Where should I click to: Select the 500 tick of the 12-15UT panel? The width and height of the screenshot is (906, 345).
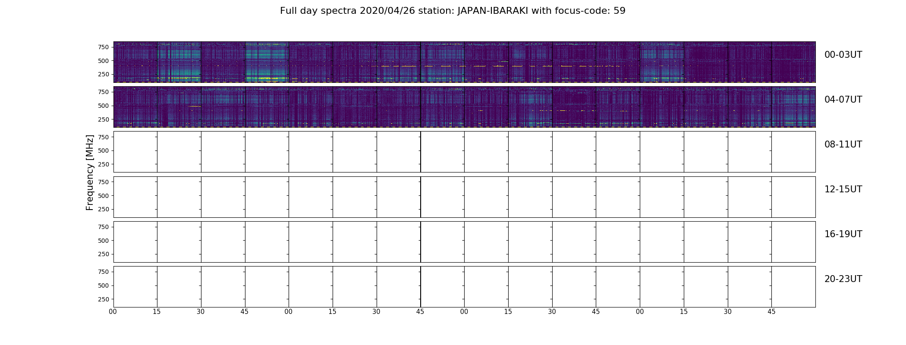(104, 196)
